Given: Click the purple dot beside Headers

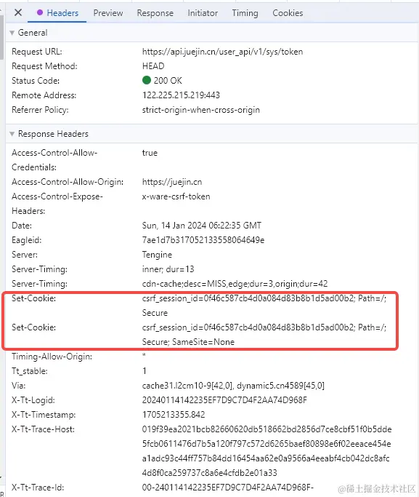Looking at the screenshot, I should (40, 12).
